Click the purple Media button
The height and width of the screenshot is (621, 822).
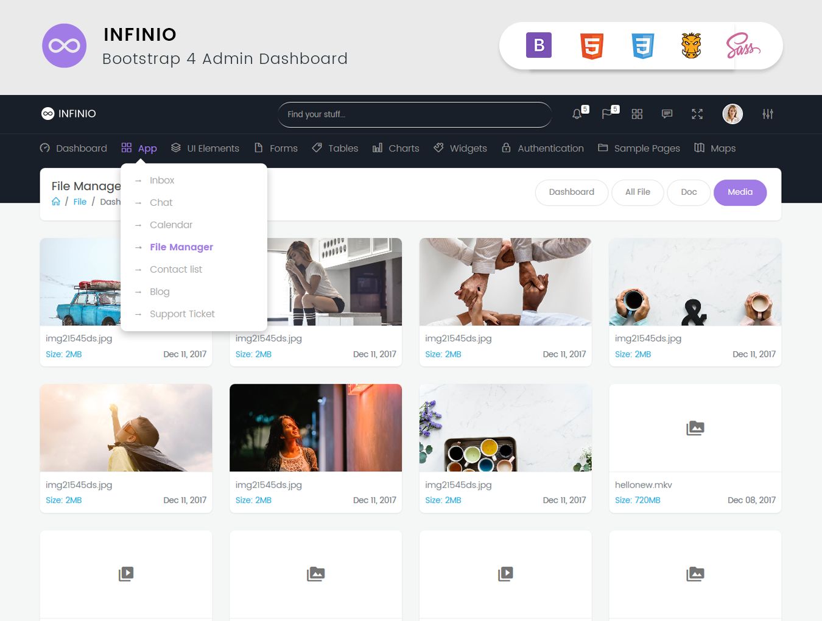[x=740, y=192]
